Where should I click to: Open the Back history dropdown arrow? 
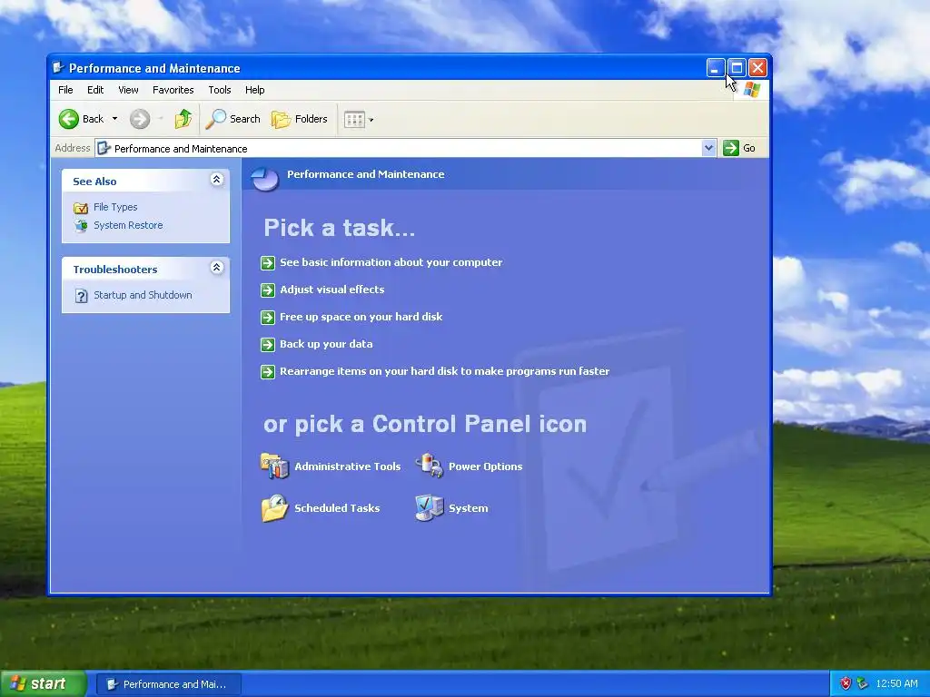coord(114,119)
